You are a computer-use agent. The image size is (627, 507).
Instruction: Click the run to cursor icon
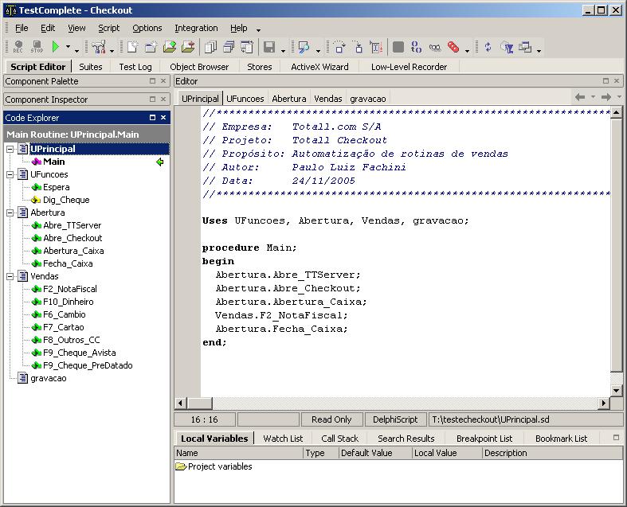coord(376,47)
